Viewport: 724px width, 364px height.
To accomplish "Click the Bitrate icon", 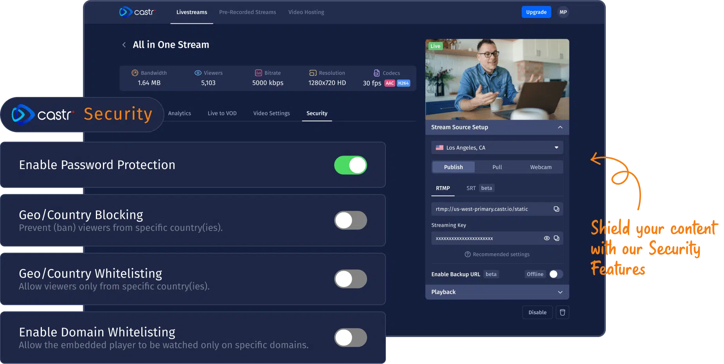I will 258,73.
